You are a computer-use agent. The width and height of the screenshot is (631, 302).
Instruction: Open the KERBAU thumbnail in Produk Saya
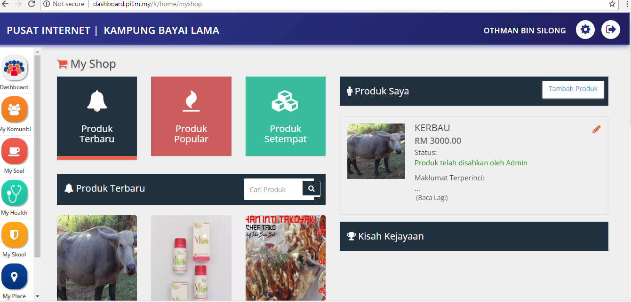pyautogui.click(x=376, y=151)
